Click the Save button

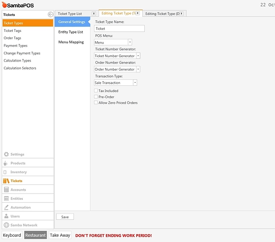(65, 217)
